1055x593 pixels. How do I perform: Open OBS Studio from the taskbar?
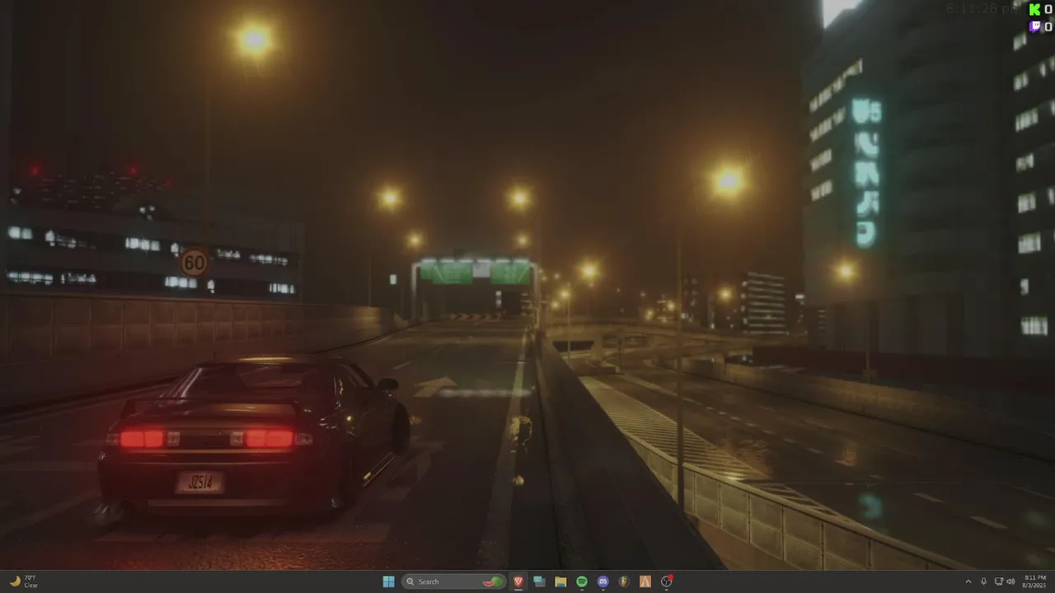667,581
